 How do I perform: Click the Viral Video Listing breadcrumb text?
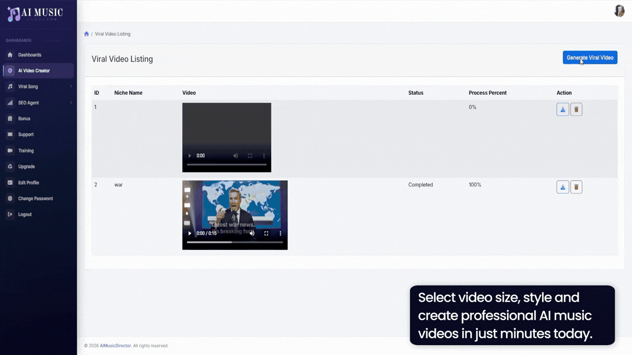point(112,34)
